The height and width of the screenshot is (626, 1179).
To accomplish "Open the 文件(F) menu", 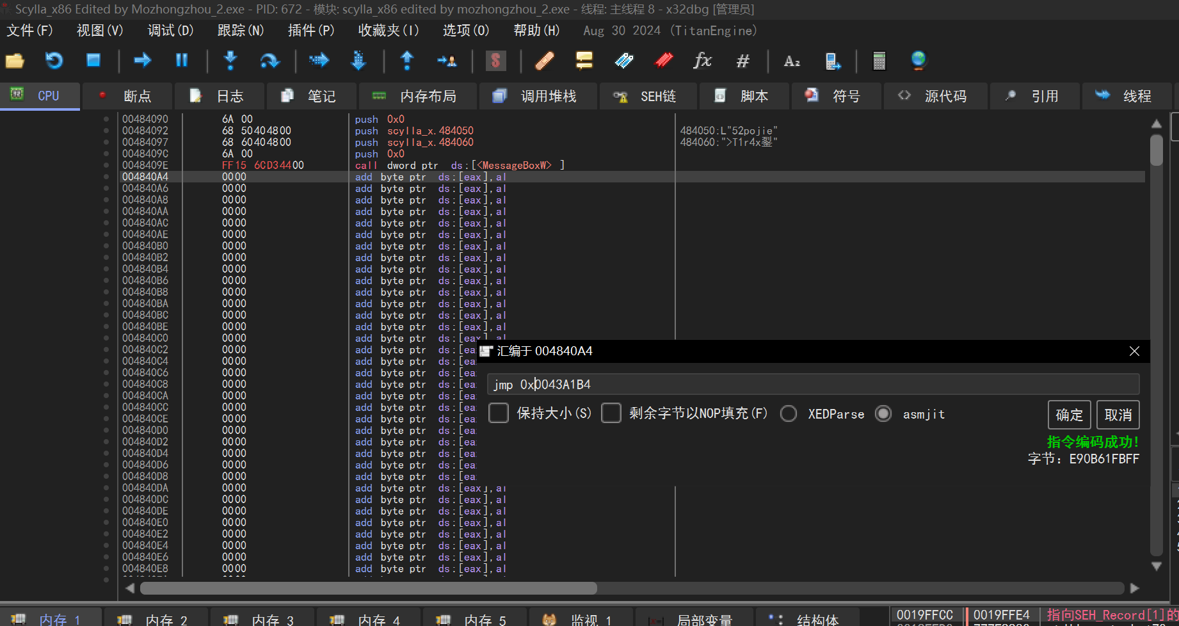I will pyautogui.click(x=29, y=30).
